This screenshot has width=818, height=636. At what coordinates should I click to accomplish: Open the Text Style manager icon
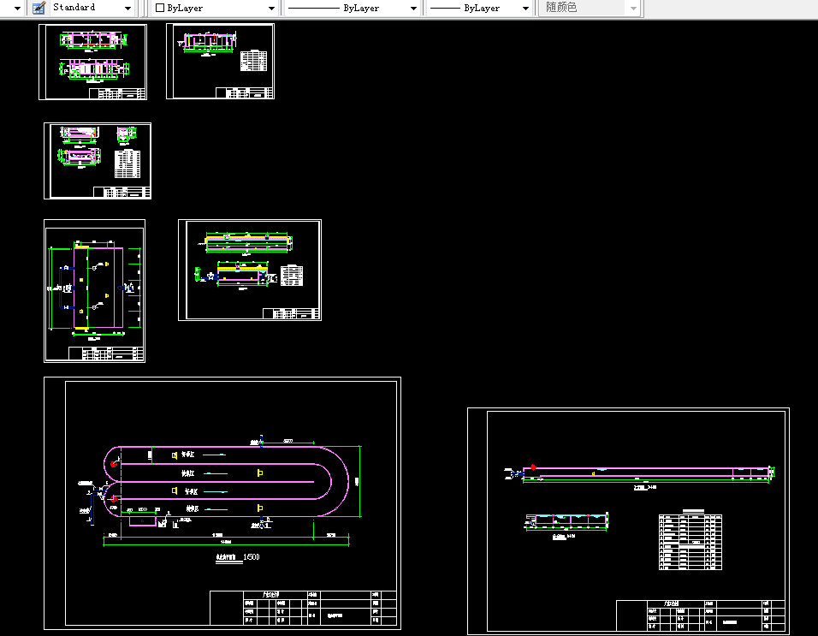click(39, 8)
